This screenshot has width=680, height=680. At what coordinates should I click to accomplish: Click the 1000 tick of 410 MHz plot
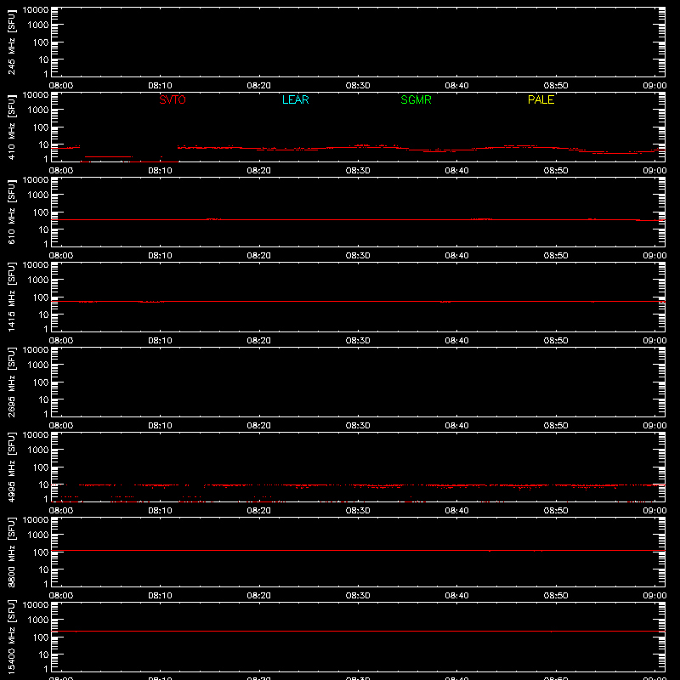pos(38,110)
